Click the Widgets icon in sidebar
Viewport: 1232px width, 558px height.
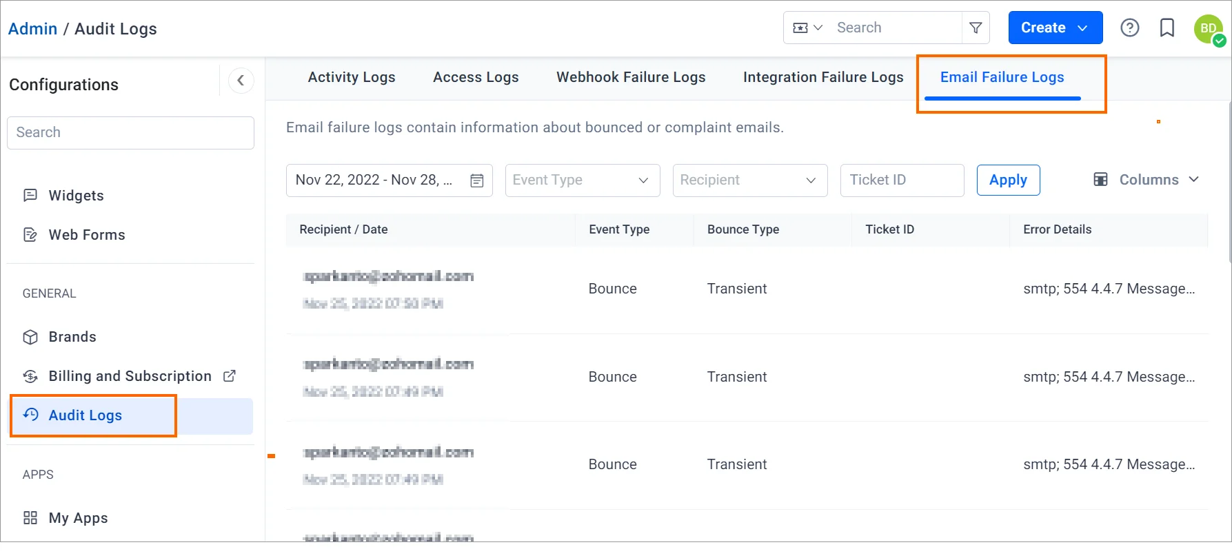(30, 196)
